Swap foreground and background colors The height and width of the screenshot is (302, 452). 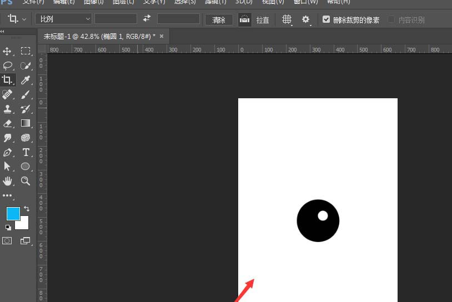26,209
